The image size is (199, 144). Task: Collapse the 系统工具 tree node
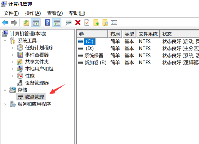pos(5,41)
